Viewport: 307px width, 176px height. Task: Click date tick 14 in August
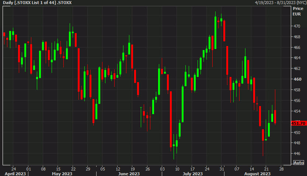(252, 169)
